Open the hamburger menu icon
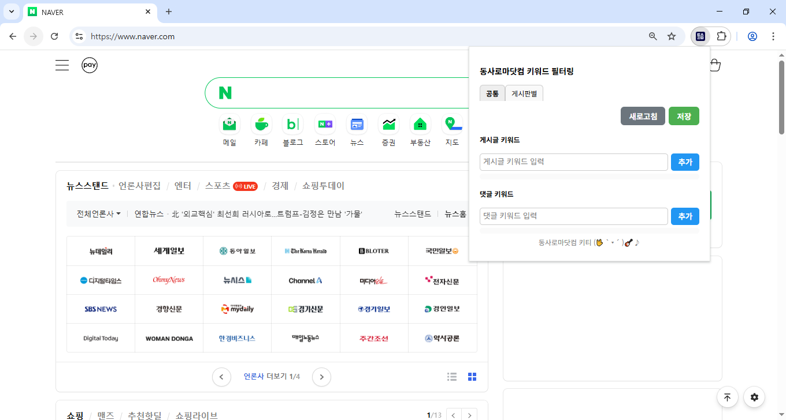Image resolution: width=786 pixels, height=420 pixels. [62, 65]
